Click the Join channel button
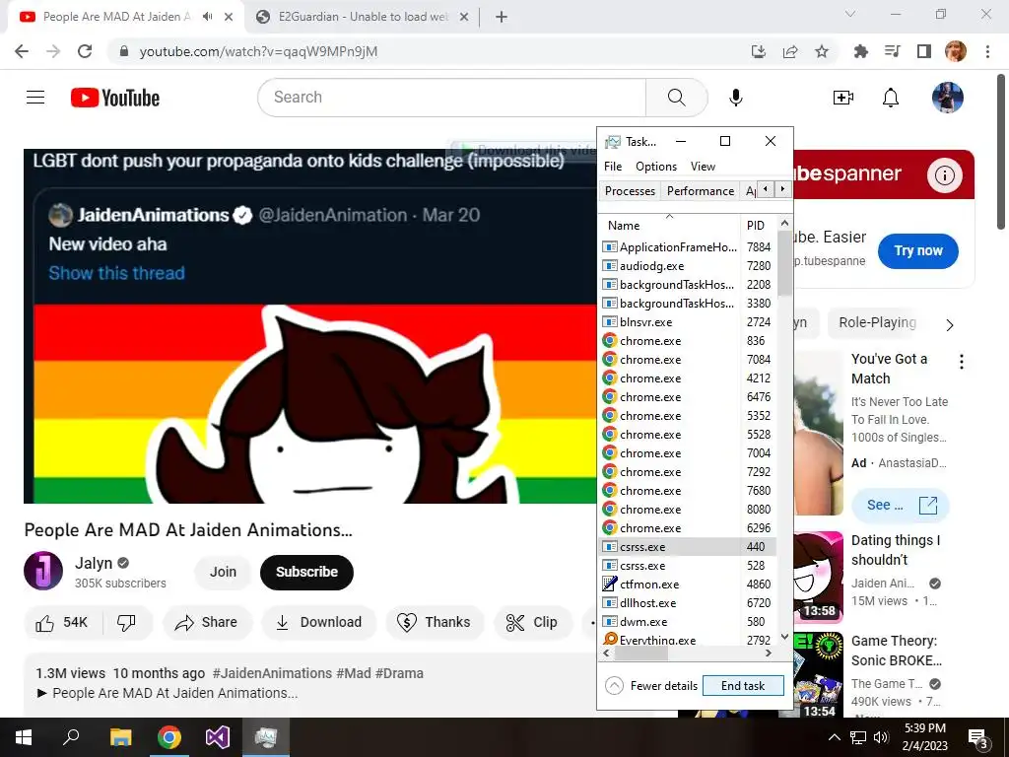The image size is (1009, 757). click(223, 572)
